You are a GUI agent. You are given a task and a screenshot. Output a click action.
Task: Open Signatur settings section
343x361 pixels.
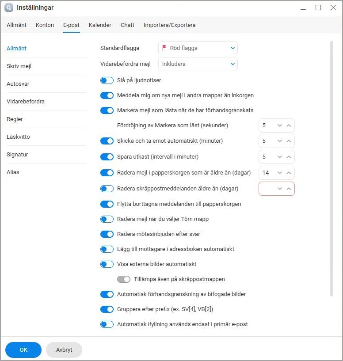pos(17,155)
